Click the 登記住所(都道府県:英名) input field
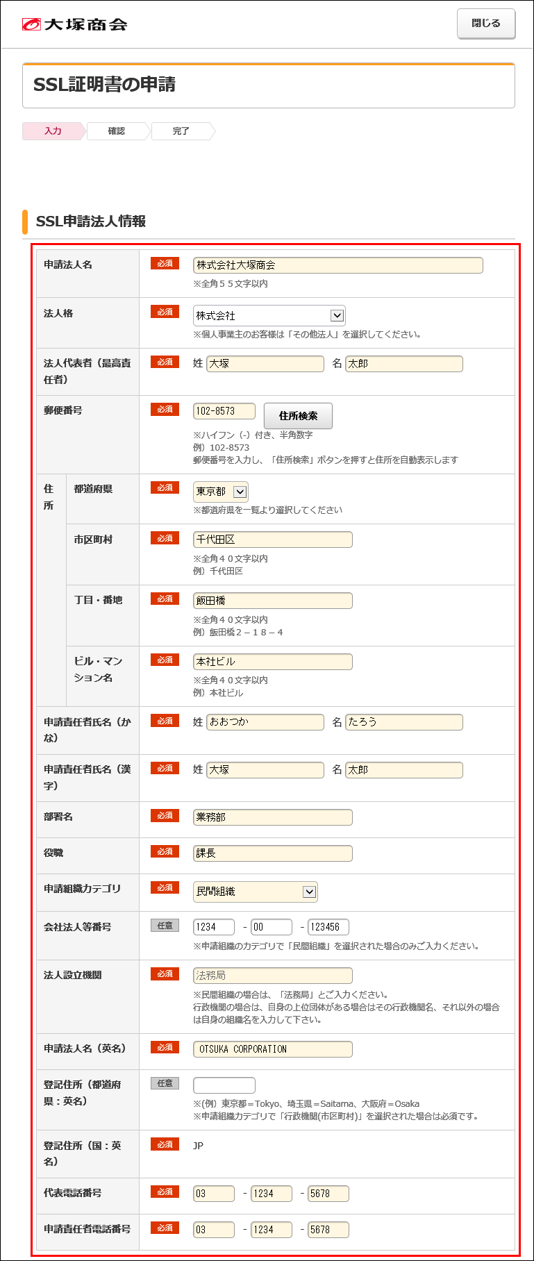Viewport: 534px width, 1261px height. [224, 1085]
